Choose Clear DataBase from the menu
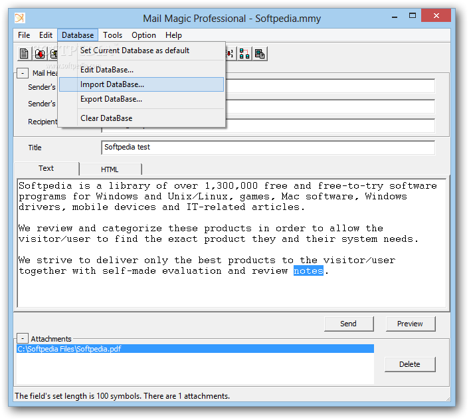Image resolution: width=469 pixels, height=420 pixels. click(x=141, y=118)
